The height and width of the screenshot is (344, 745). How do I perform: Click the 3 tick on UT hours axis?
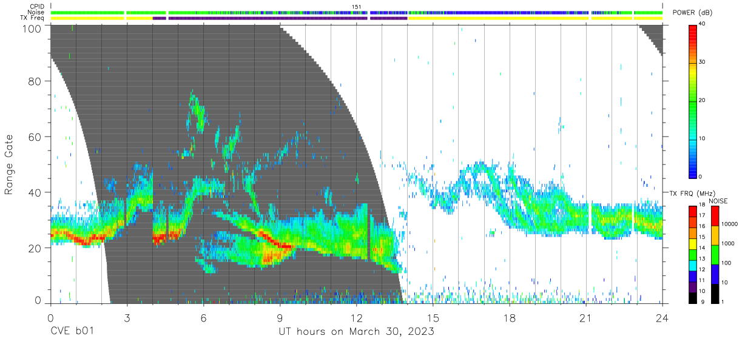pos(127,317)
